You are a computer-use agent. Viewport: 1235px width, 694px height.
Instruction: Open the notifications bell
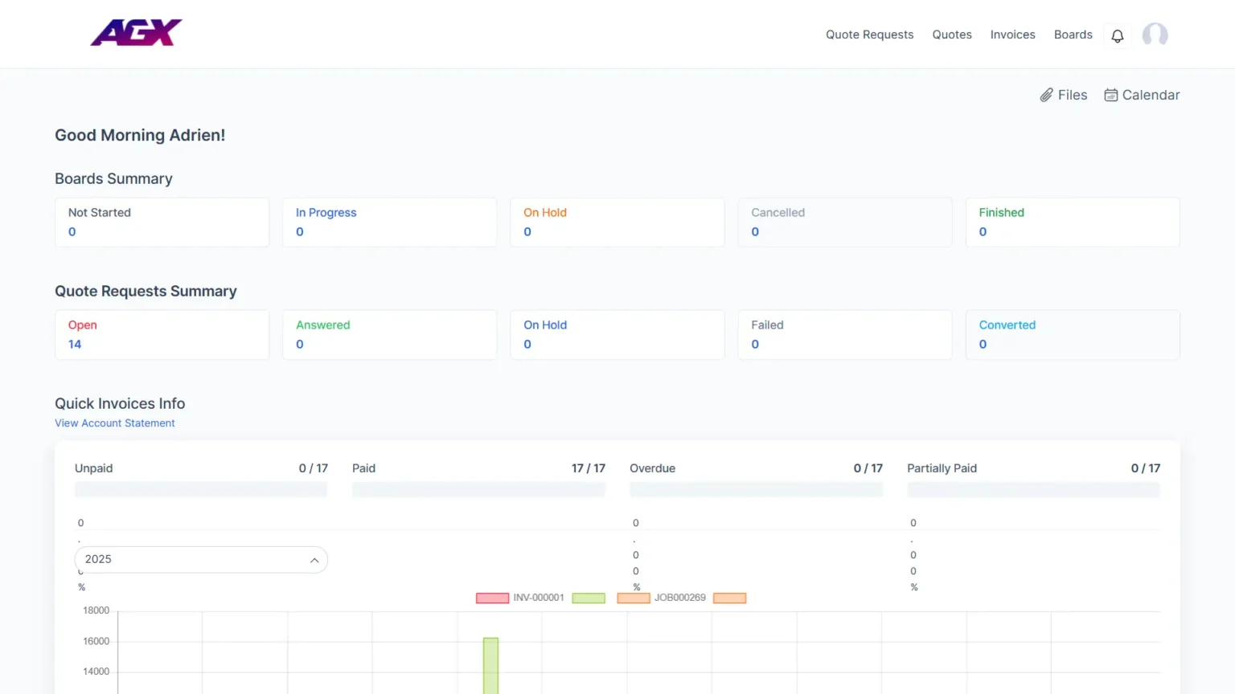click(1117, 35)
